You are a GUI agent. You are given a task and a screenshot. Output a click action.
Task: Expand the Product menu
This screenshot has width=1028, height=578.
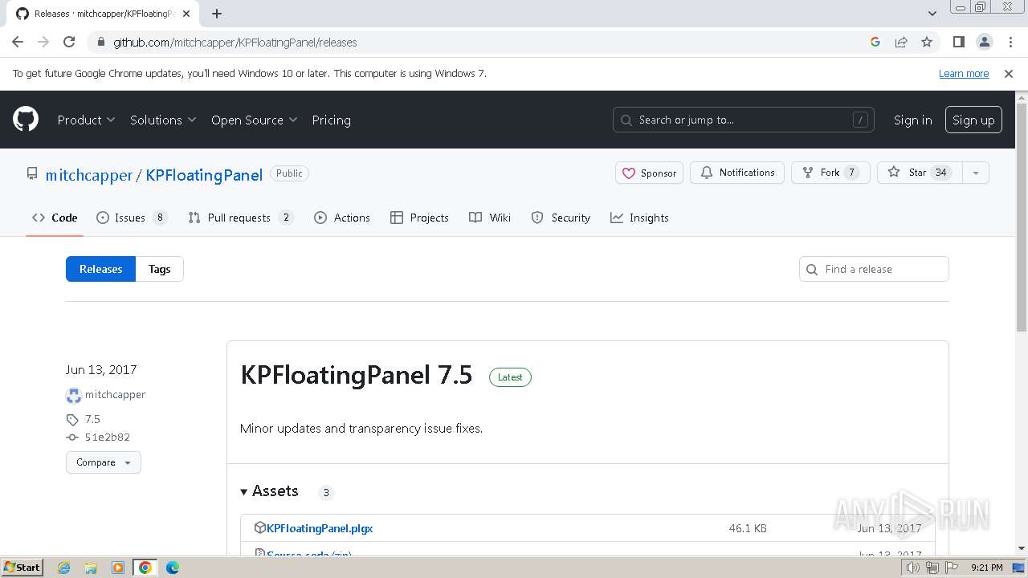pyautogui.click(x=86, y=120)
